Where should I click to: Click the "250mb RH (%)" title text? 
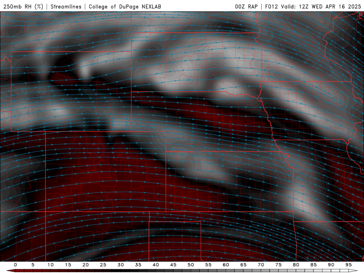[23, 6]
